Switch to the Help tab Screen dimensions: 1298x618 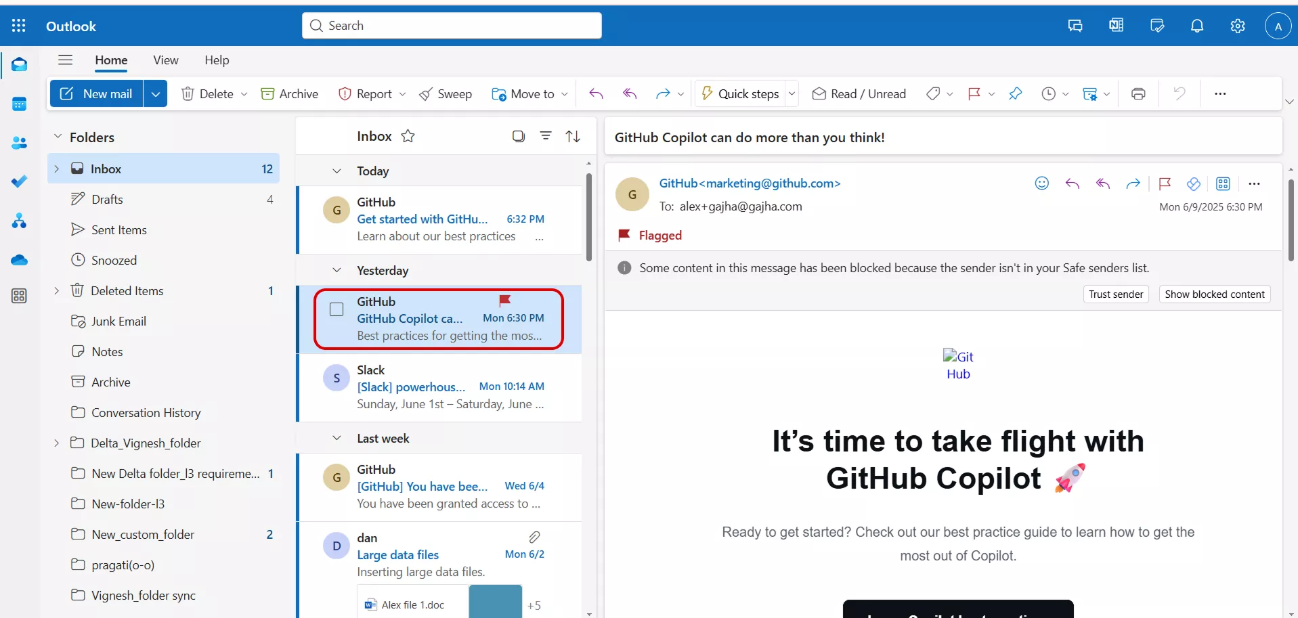(x=217, y=60)
